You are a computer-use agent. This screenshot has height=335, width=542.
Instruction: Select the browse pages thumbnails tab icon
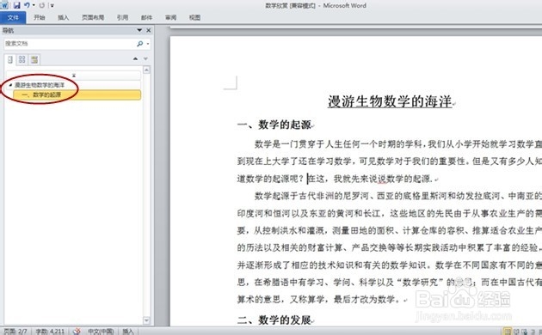point(22,59)
